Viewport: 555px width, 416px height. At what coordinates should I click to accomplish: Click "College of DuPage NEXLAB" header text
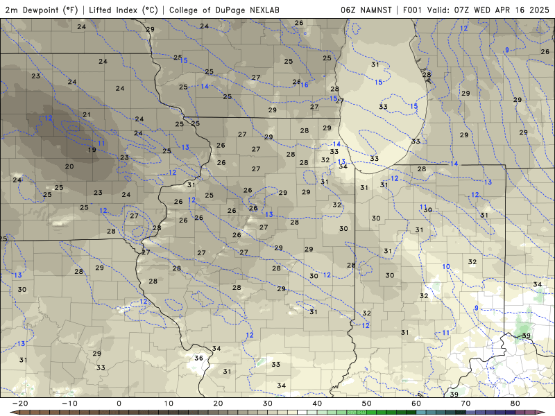point(224,10)
